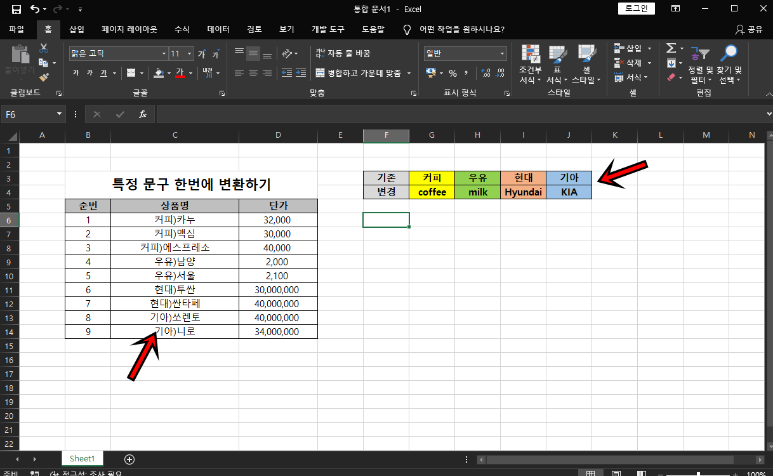Increase font size with larger 가 icon
Image resolution: width=773 pixels, height=476 pixels.
tap(202, 54)
